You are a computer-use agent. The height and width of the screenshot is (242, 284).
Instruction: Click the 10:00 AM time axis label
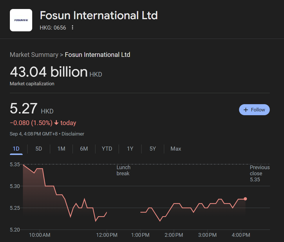click(x=40, y=235)
